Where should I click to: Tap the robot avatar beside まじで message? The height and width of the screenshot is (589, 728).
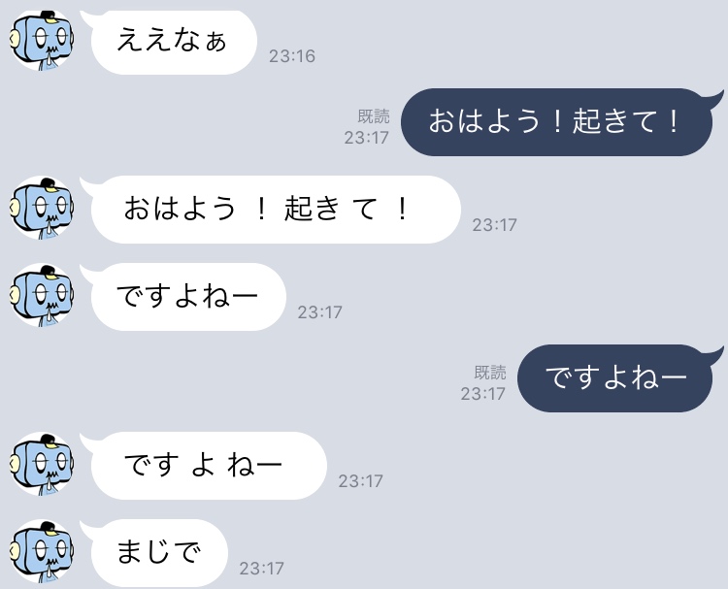coord(42,551)
